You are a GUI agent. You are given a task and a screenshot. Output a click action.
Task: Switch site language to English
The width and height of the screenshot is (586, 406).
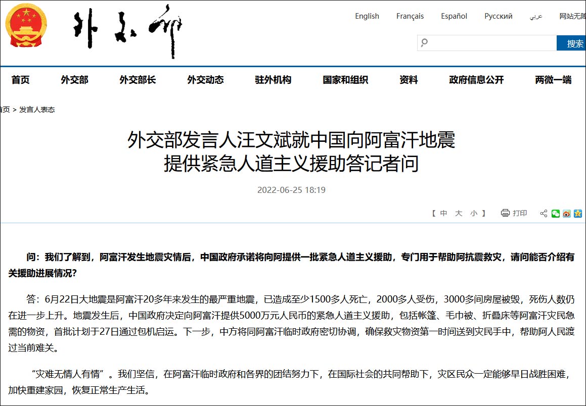pyautogui.click(x=367, y=16)
